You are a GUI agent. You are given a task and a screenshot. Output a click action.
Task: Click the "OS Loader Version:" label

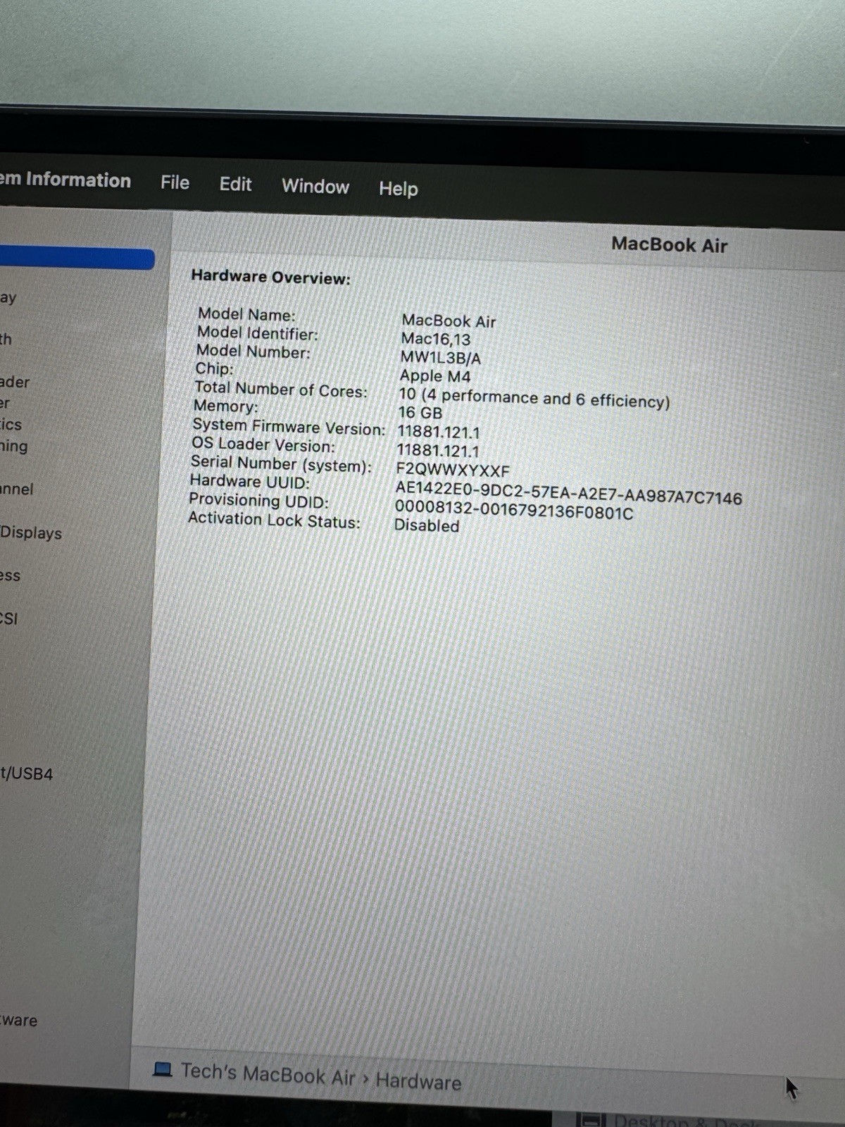[263, 445]
